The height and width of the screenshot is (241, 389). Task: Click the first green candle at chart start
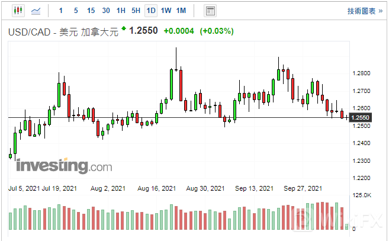[10, 155]
